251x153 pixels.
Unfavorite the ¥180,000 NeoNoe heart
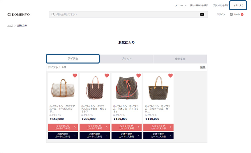[139, 76]
